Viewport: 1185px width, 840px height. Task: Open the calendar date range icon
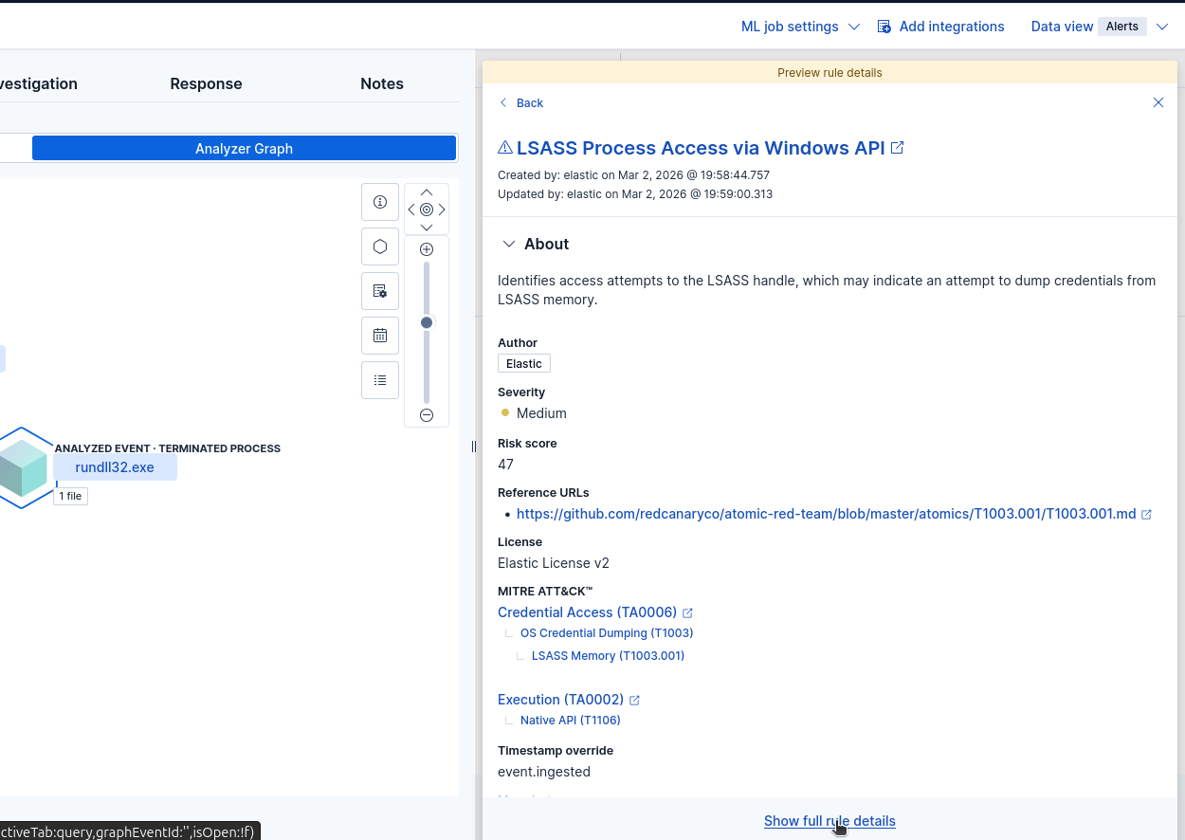tap(380, 336)
